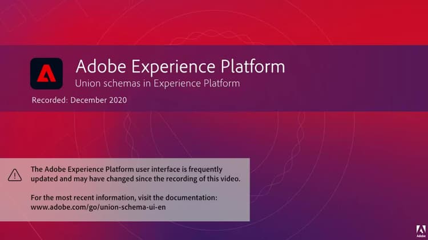Select the word "Recorded:" label

pyautogui.click(x=50, y=100)
